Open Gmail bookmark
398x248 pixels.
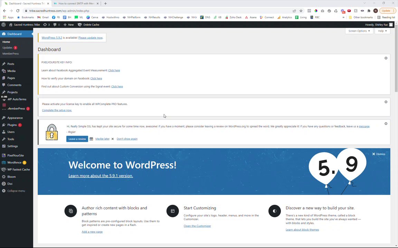43,18
